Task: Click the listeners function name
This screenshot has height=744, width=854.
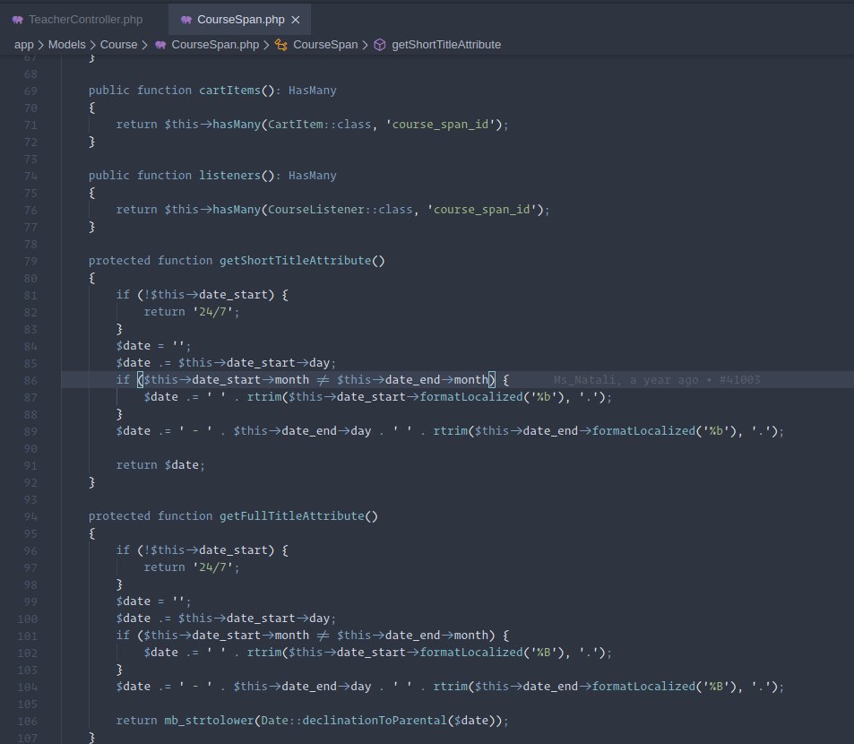Action: point(229,176)
